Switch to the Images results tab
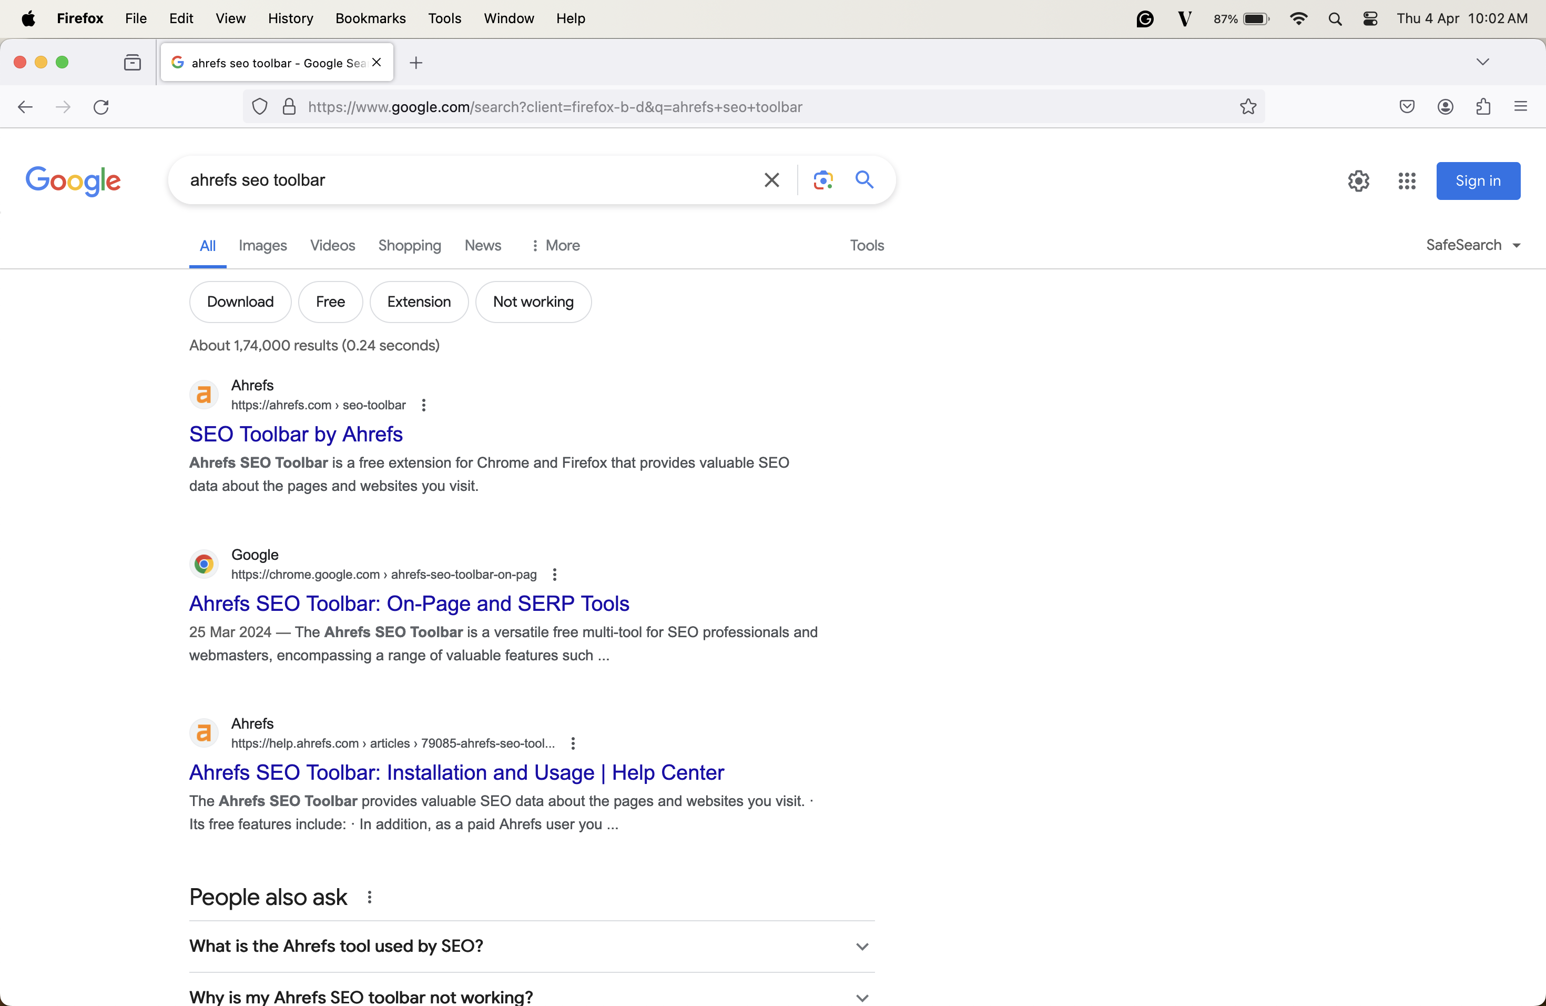Viewport: 1546px width, 1006px height. click(262, 246)
